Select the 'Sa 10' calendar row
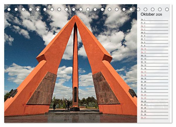Screen dimensions: 176x127 click(155, 49)
